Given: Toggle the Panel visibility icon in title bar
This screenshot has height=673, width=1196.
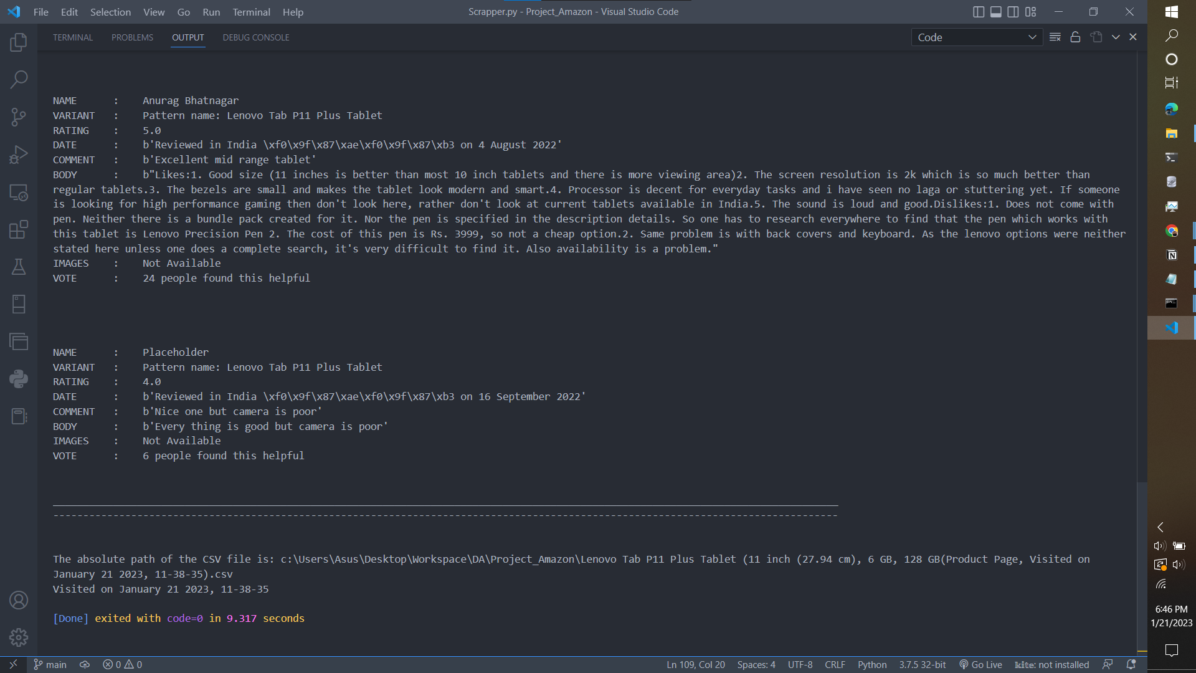Looking at the screenshot, I should pyautogui.click(x=995, y=11).
